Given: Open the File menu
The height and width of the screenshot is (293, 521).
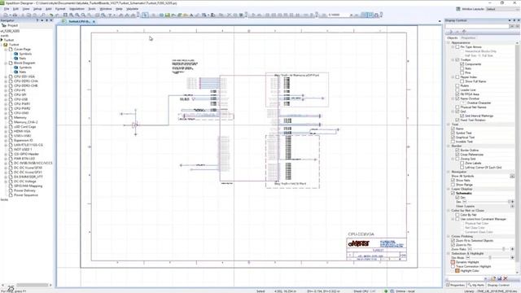Looking at the screenshot, I should (7, 9).
